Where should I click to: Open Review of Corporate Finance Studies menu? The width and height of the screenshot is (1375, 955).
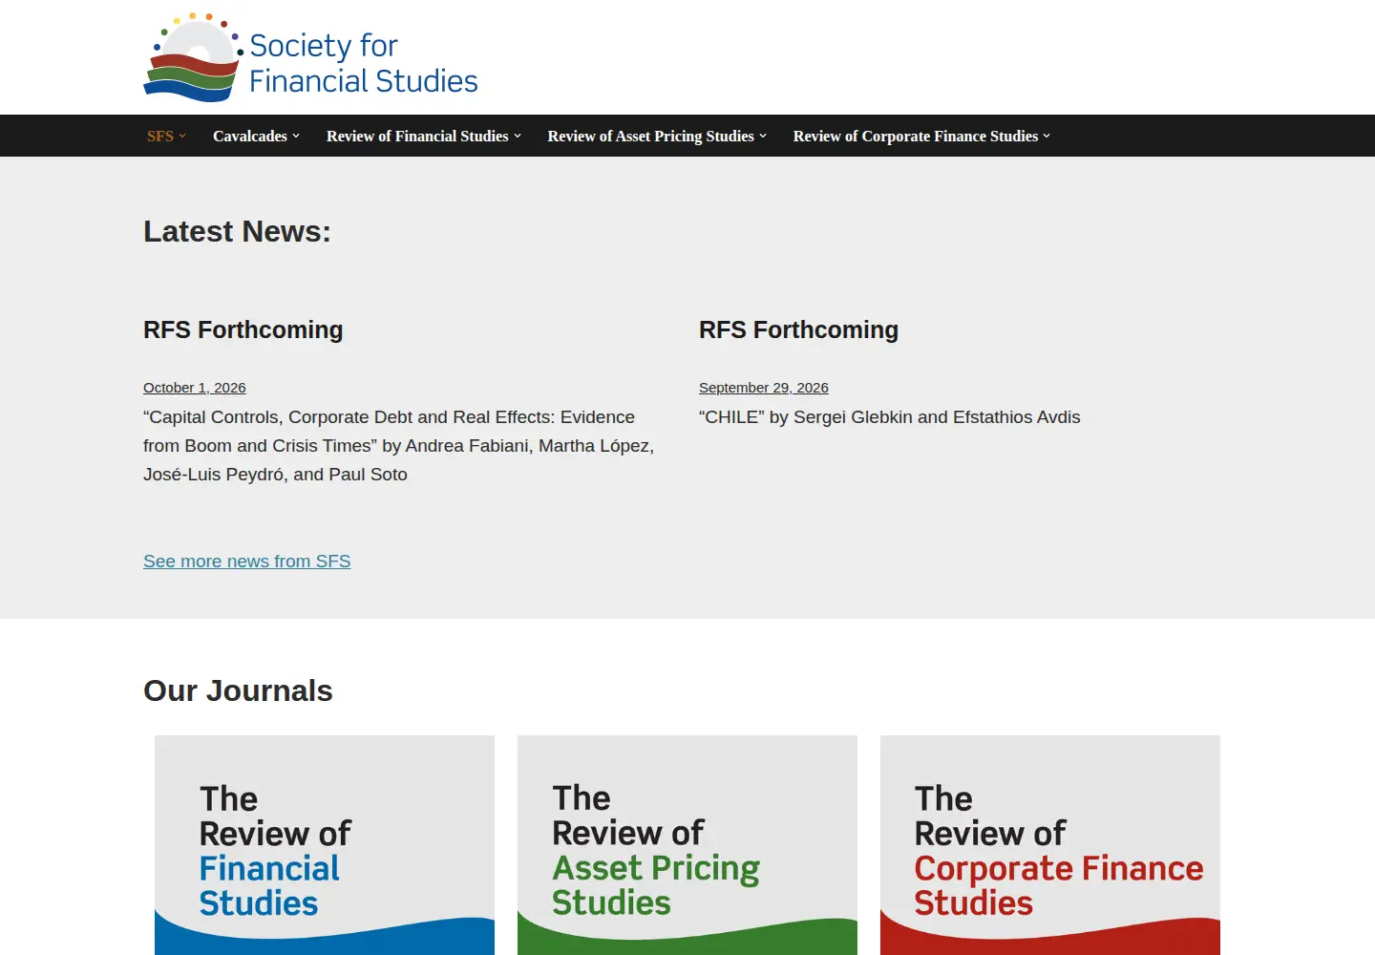[916, 136]
